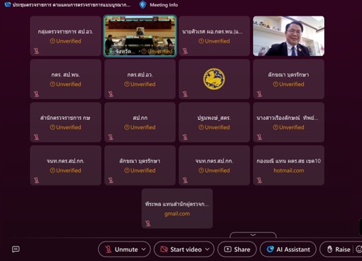362x261 pixels.
Task: Unmute your microphone
Action: click(x=121, y=249)
